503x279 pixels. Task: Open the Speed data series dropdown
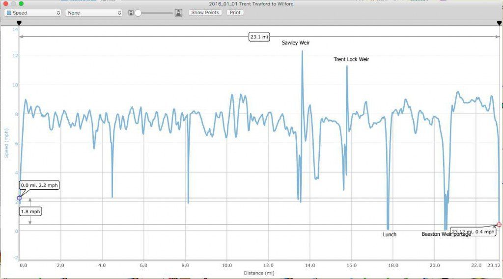click(x=33, y=13)
